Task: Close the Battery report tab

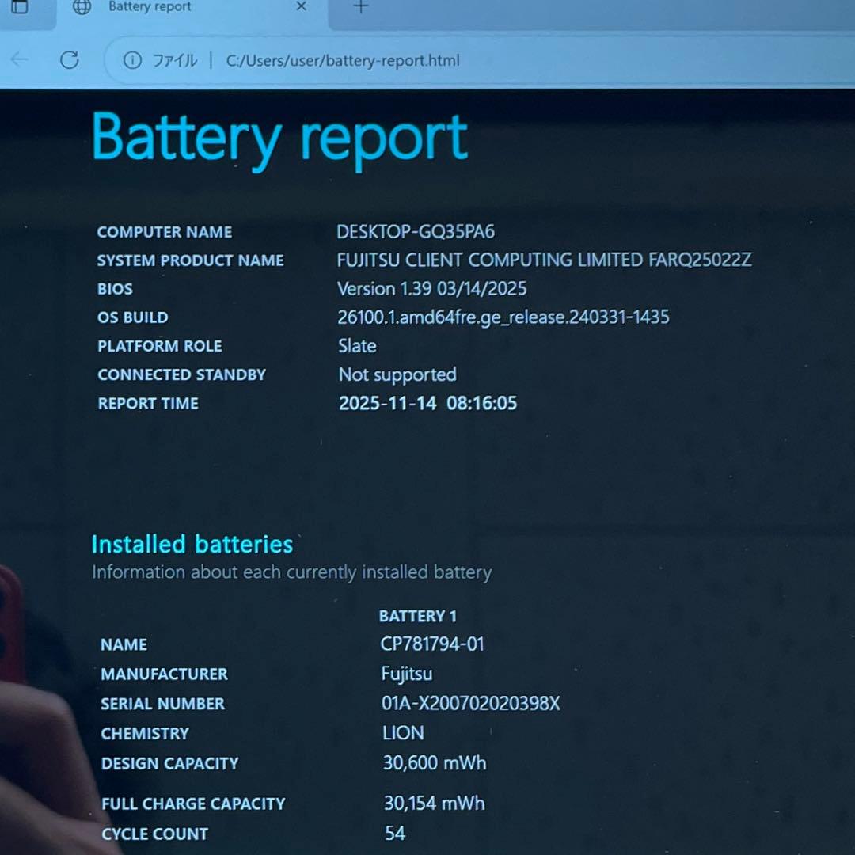Action: pyautogui.click(x=301, y=6)
